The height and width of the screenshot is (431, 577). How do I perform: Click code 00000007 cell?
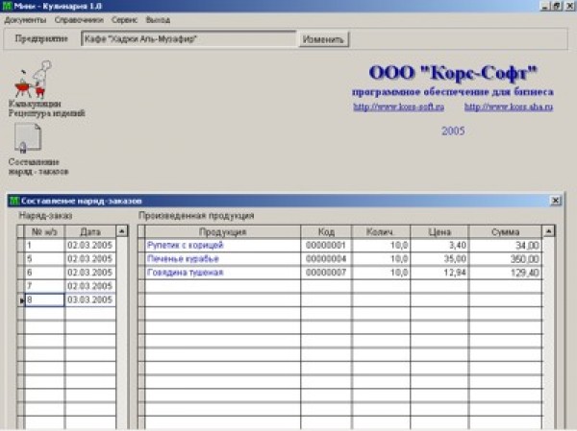pyautogui.click(x=326, y=273)
